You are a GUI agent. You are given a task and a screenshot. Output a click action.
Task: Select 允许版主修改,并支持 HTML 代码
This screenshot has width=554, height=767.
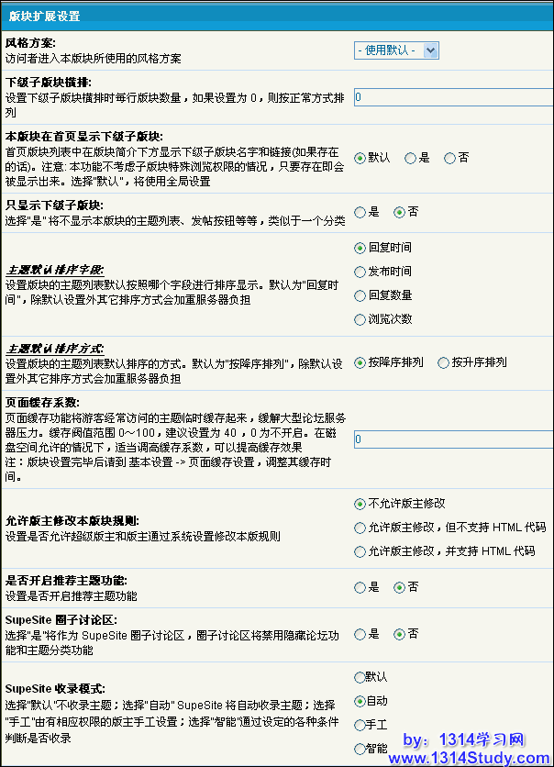click(360, 551)
